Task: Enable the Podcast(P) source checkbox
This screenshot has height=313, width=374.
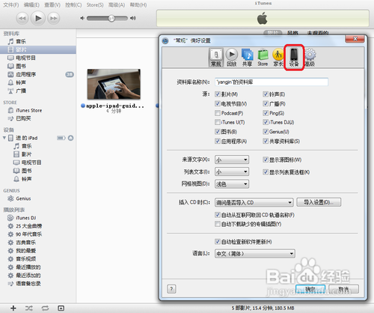Action: [218, 113]
